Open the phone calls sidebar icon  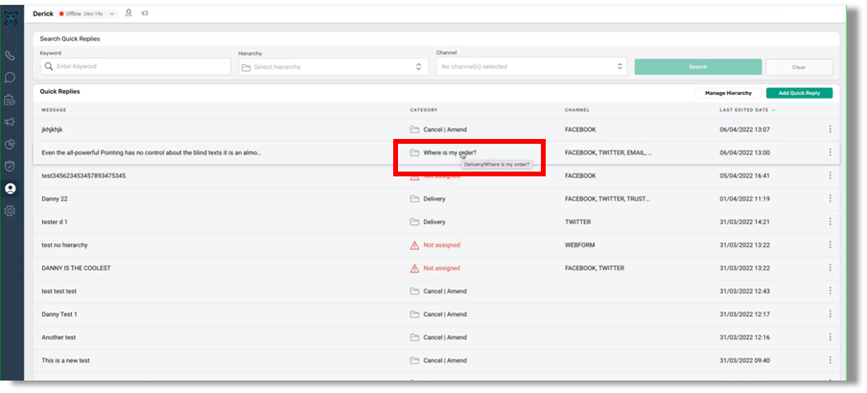10,57
